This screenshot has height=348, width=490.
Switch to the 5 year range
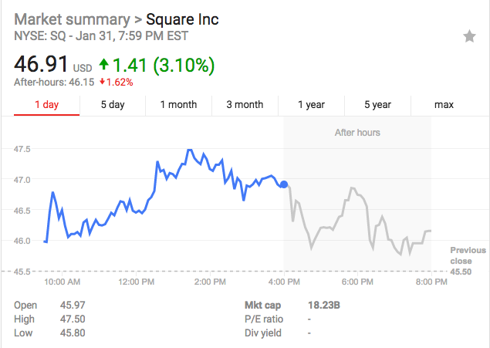[377, 105]
